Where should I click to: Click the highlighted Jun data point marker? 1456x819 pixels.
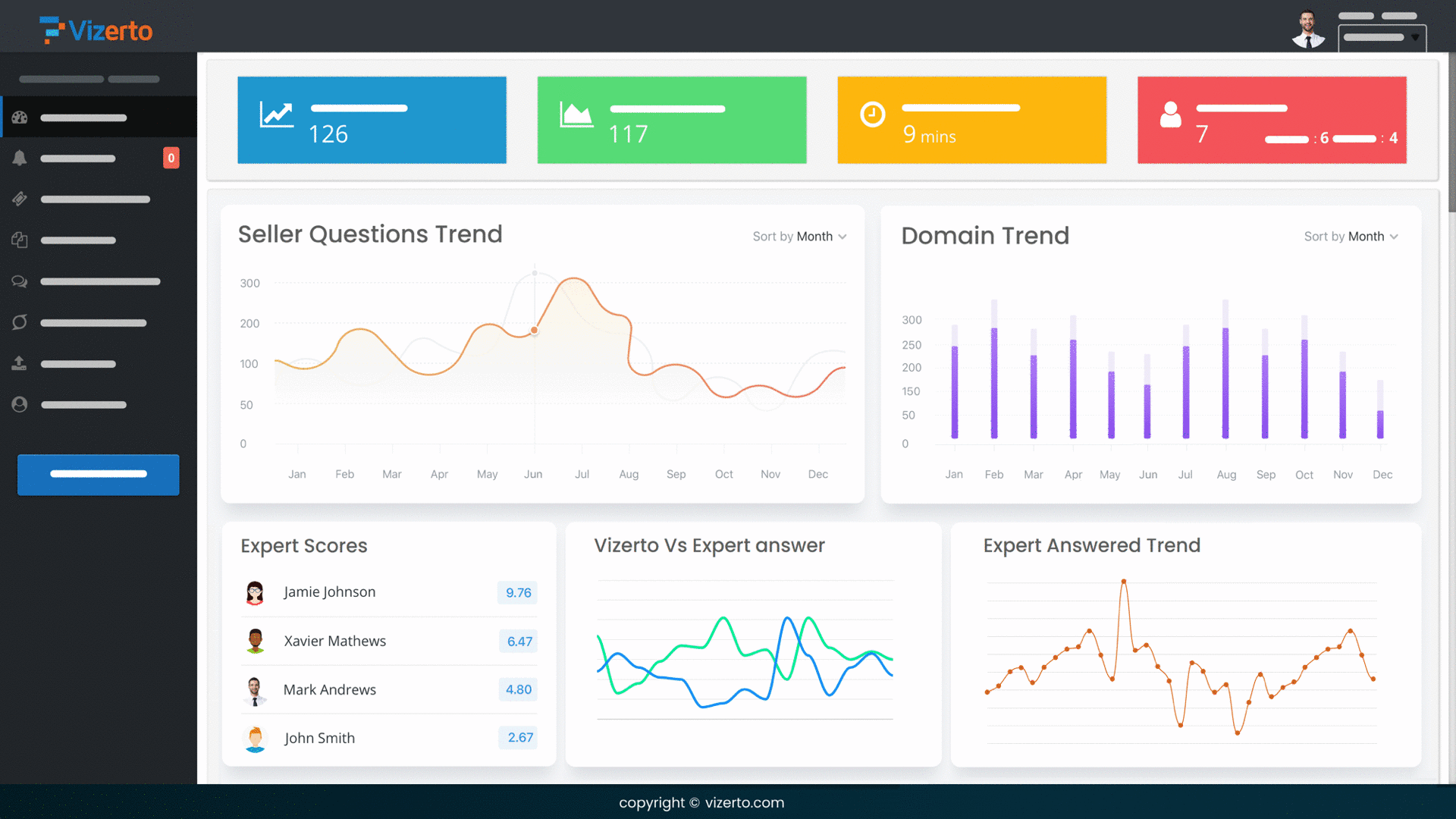[x=535, y=330]
